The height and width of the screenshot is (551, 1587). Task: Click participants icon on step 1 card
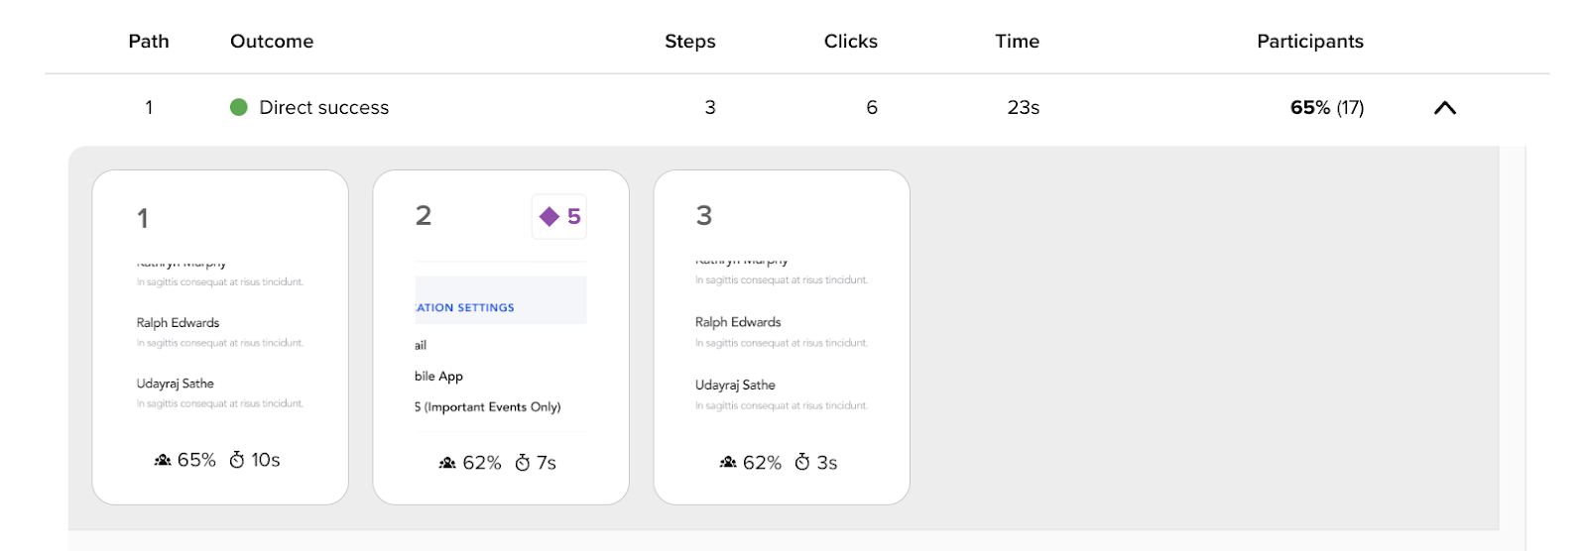(x=163, y=460)
